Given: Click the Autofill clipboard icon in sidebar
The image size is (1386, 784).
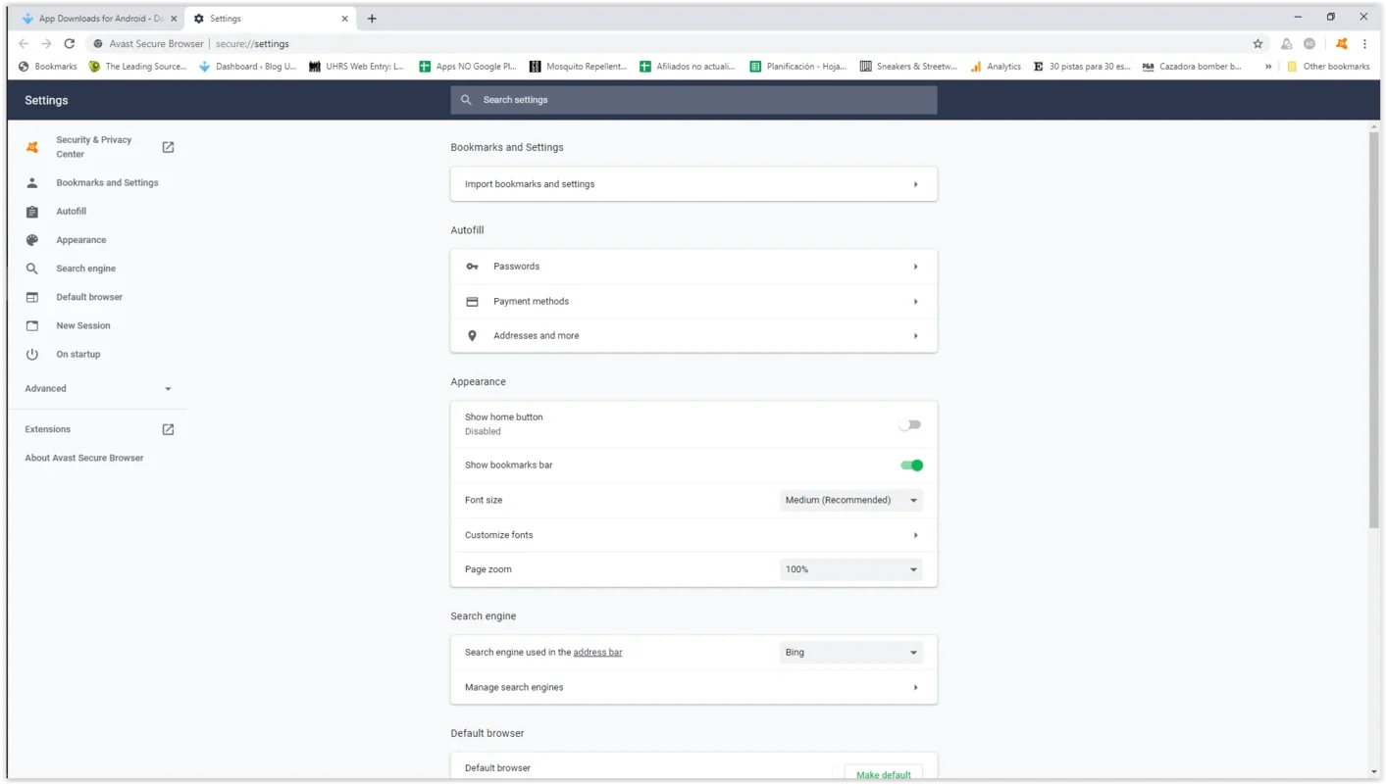Looking at the screenshot, I should [32, 211].
